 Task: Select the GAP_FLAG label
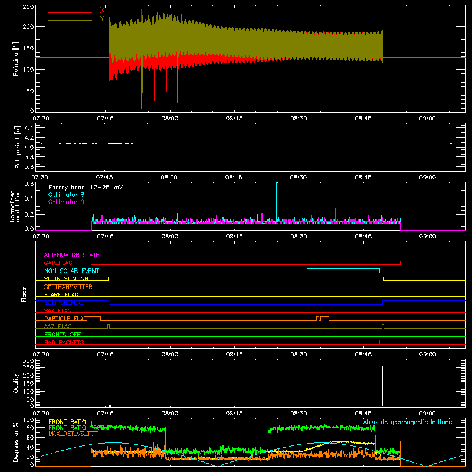point(58,263)
